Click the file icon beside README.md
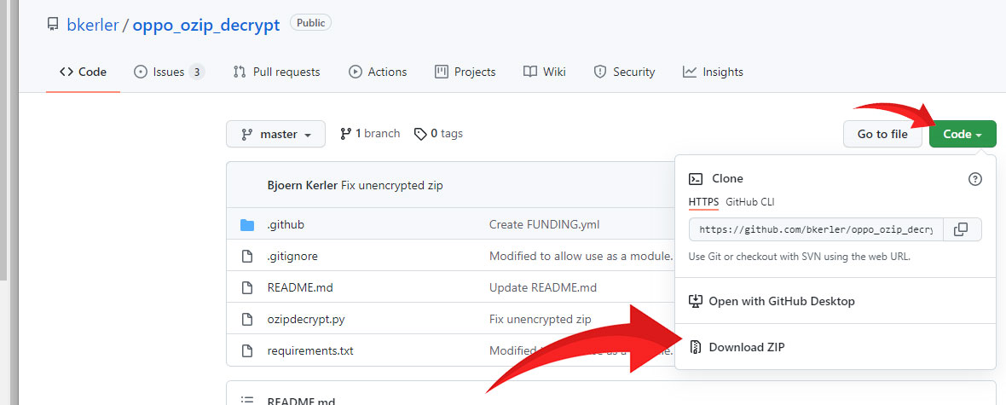Image resolution: width=1006 pixels, height=405 pixels. click(247, 287)
